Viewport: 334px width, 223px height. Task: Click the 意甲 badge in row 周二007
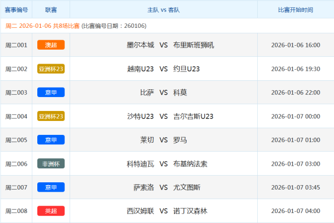pos(51,187)
